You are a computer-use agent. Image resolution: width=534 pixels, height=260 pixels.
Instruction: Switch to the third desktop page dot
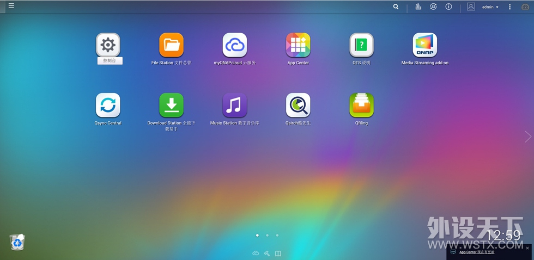tap(277, 235)
